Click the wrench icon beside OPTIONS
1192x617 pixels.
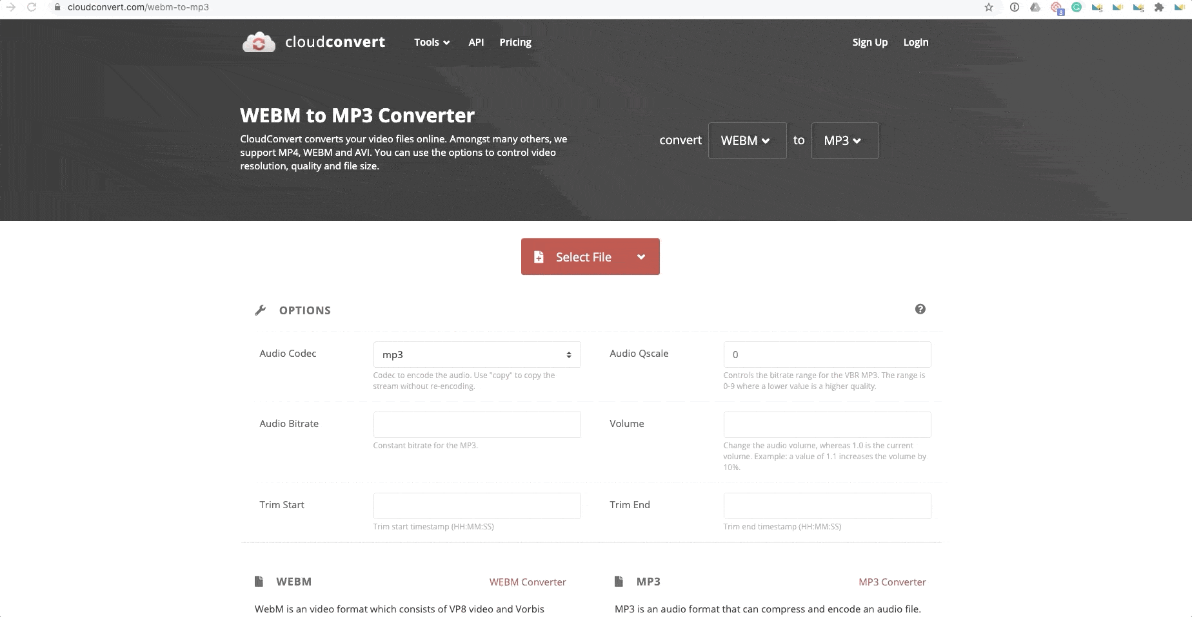(x=261, y=310)
